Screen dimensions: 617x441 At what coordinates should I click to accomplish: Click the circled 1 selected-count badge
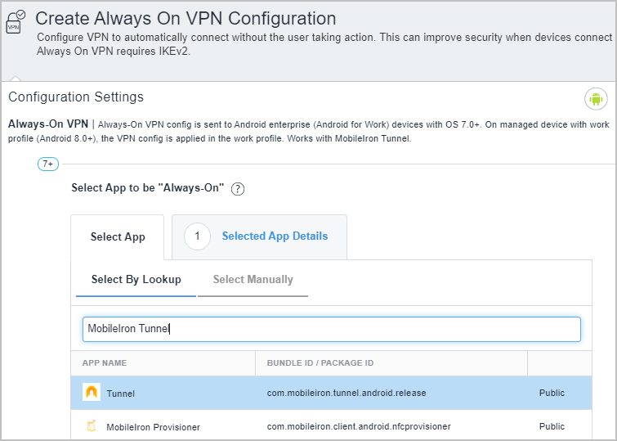pos(197,236)
